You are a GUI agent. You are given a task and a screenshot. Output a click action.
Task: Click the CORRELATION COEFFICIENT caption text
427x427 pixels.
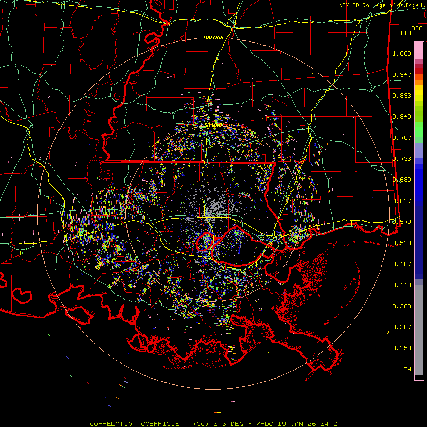[139, 424]
